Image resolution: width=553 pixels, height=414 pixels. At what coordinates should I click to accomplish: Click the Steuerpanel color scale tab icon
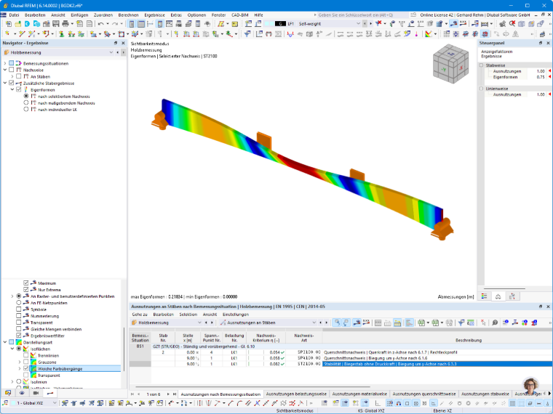point(484,296)
